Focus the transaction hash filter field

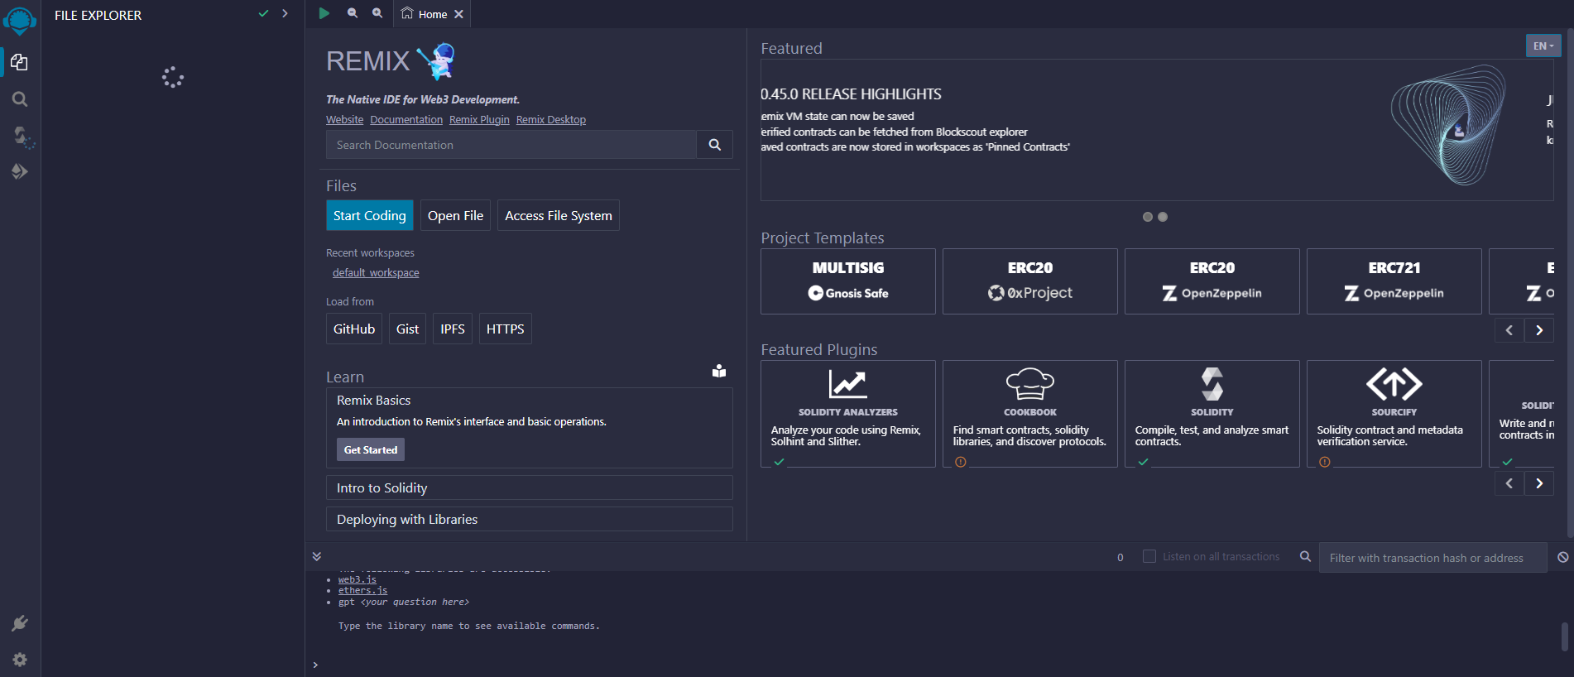pyautogui.click(x=1432, y=558)
